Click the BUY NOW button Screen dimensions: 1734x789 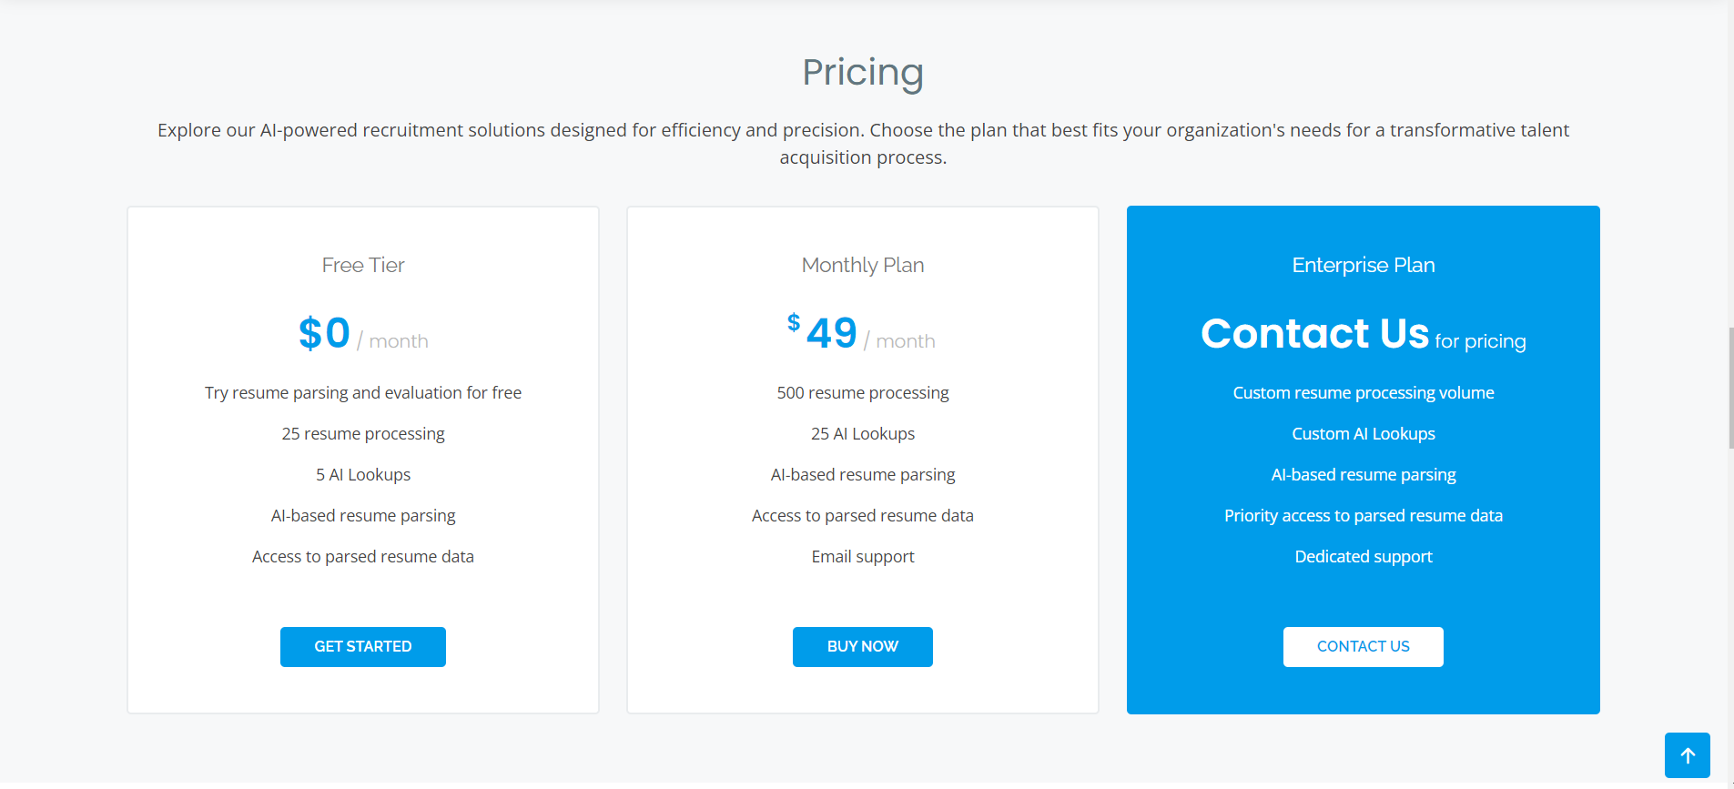tap(863, 647)
